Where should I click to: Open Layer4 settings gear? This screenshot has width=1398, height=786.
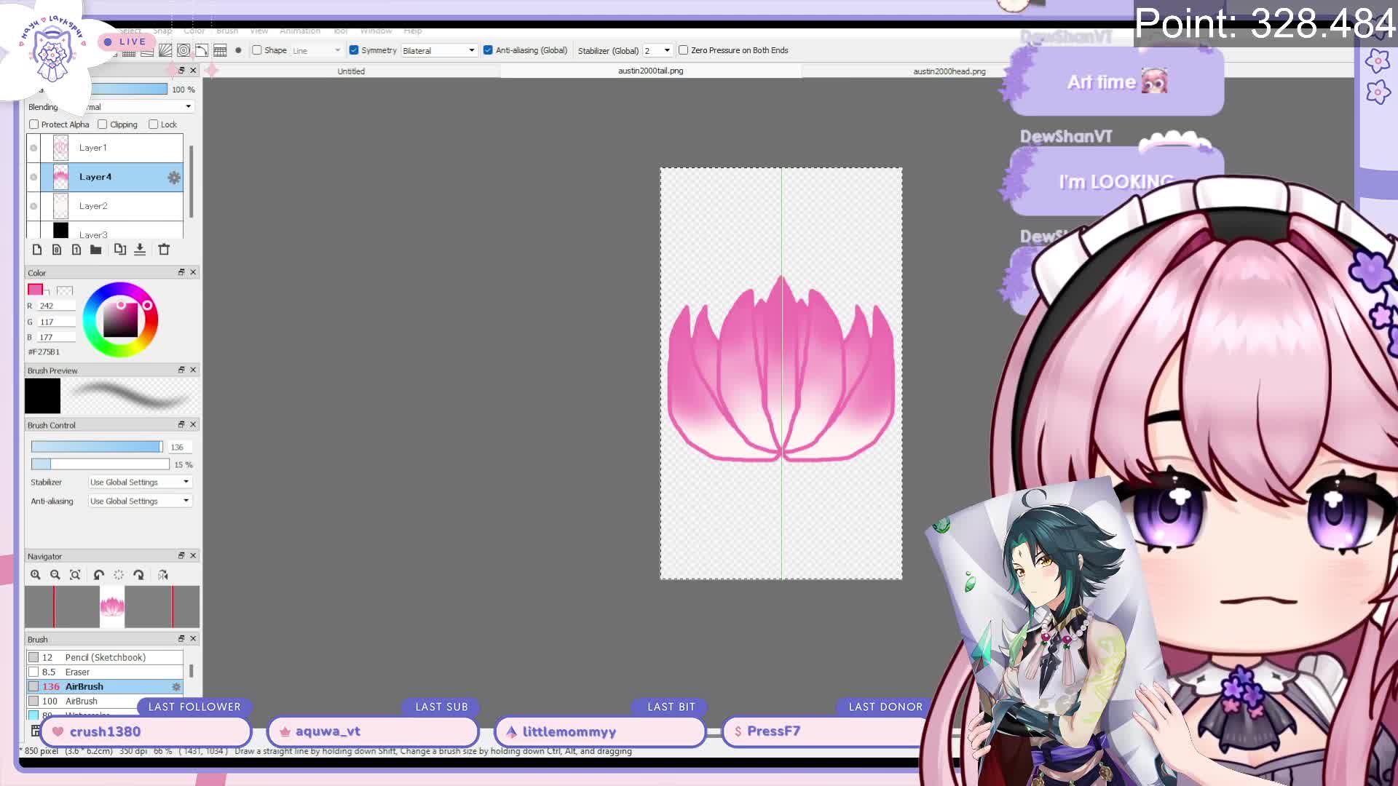[174, 177]
